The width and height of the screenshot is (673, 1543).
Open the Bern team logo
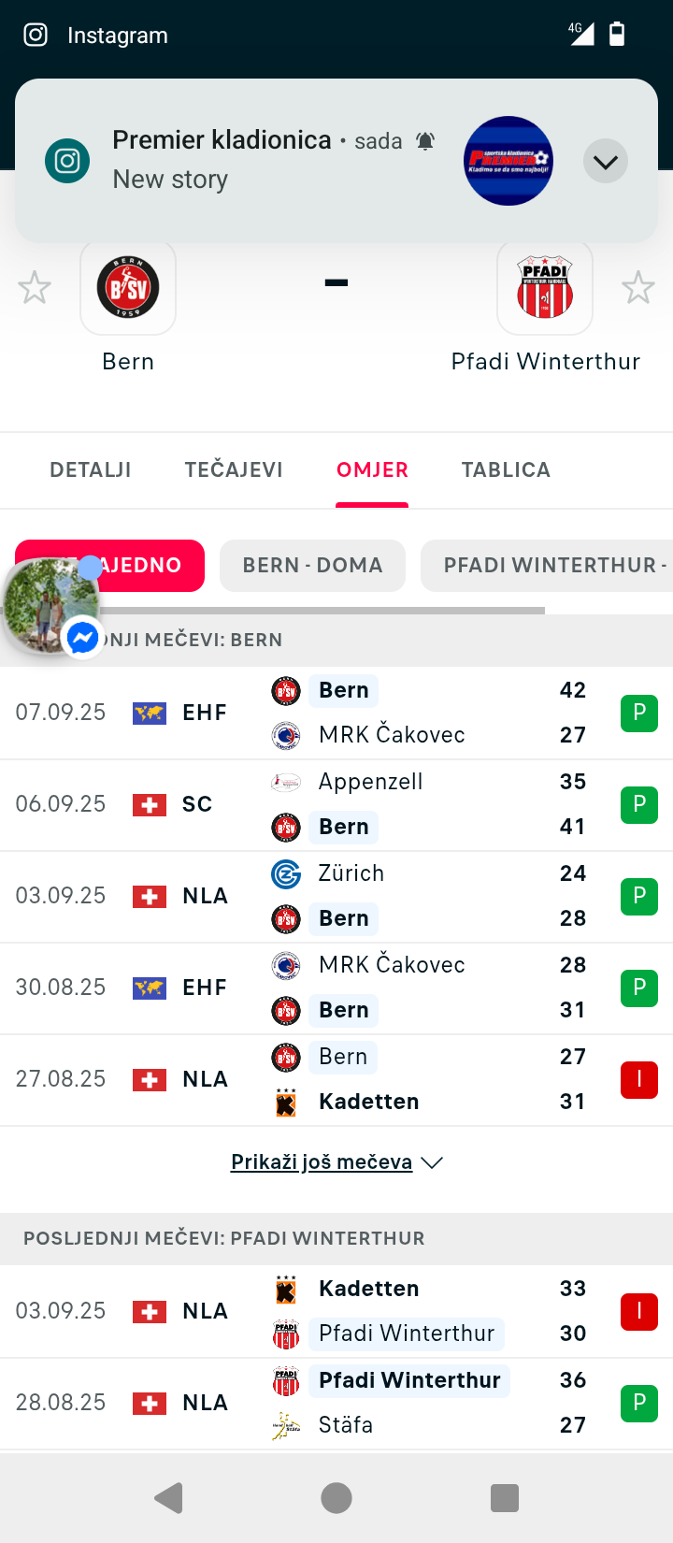tap(128, 288)
